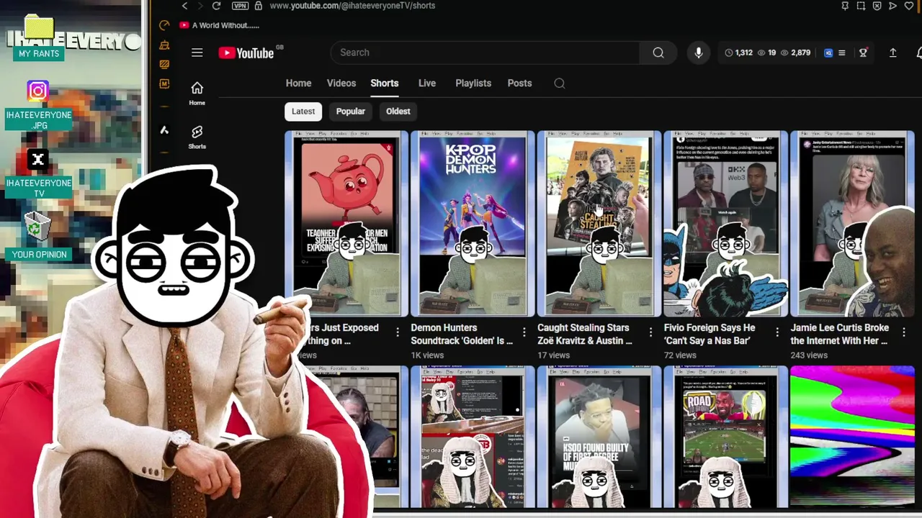This screenshot has height=518, width=922.
Task: Open the red teapot Short thumbnail
Action: 346,224
